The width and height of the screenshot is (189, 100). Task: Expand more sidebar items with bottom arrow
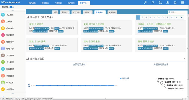(x=13, y=94)
